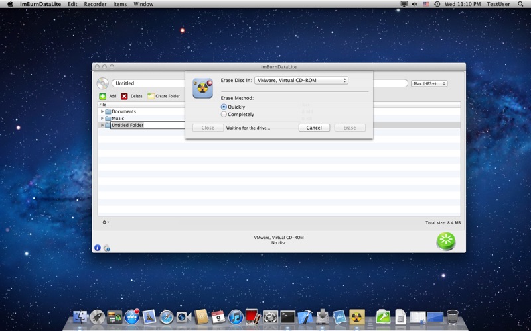Open the Items menu

pyautogui.click(x=120, y=4)
